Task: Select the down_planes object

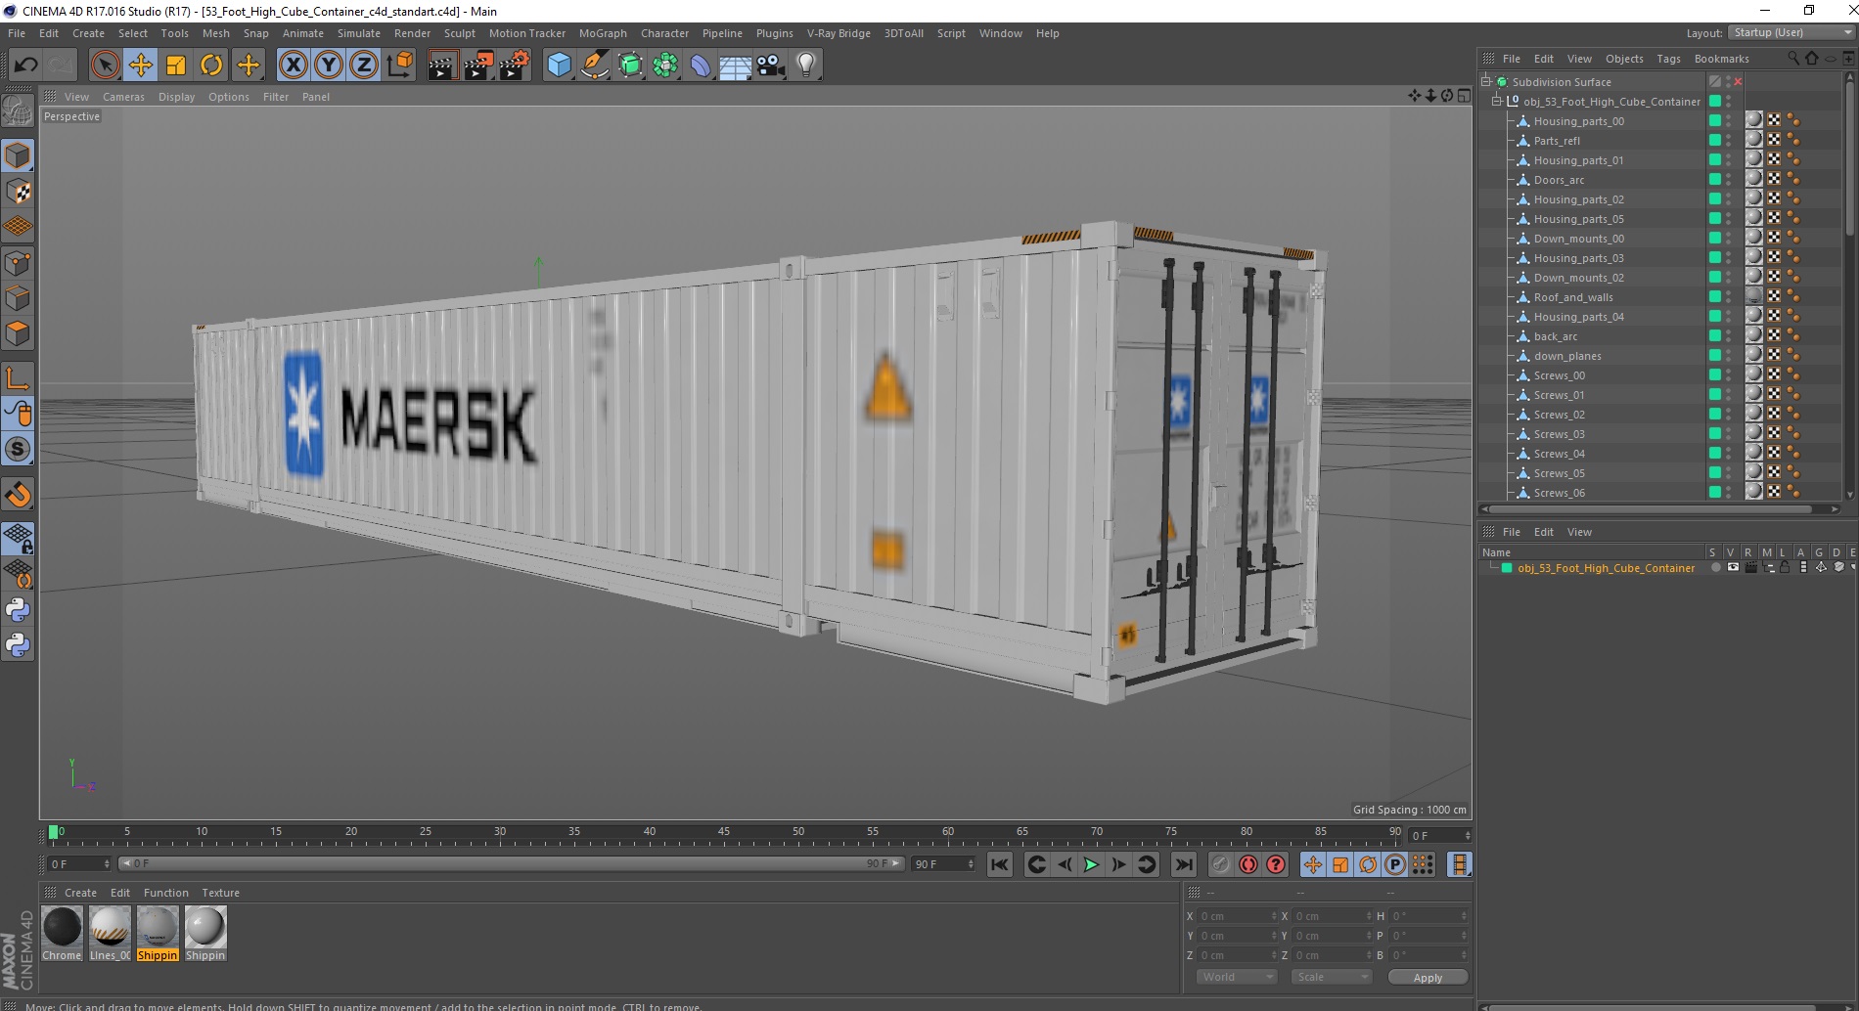Action: 1567,356
